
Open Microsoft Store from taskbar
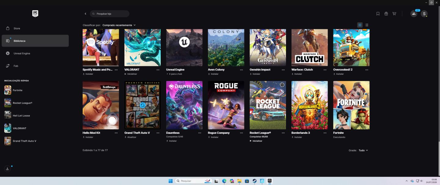247,181
